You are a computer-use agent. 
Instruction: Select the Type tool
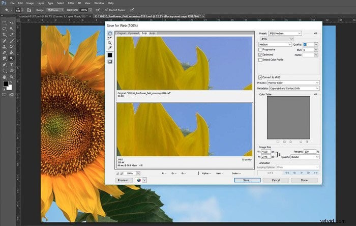[11, 65]
